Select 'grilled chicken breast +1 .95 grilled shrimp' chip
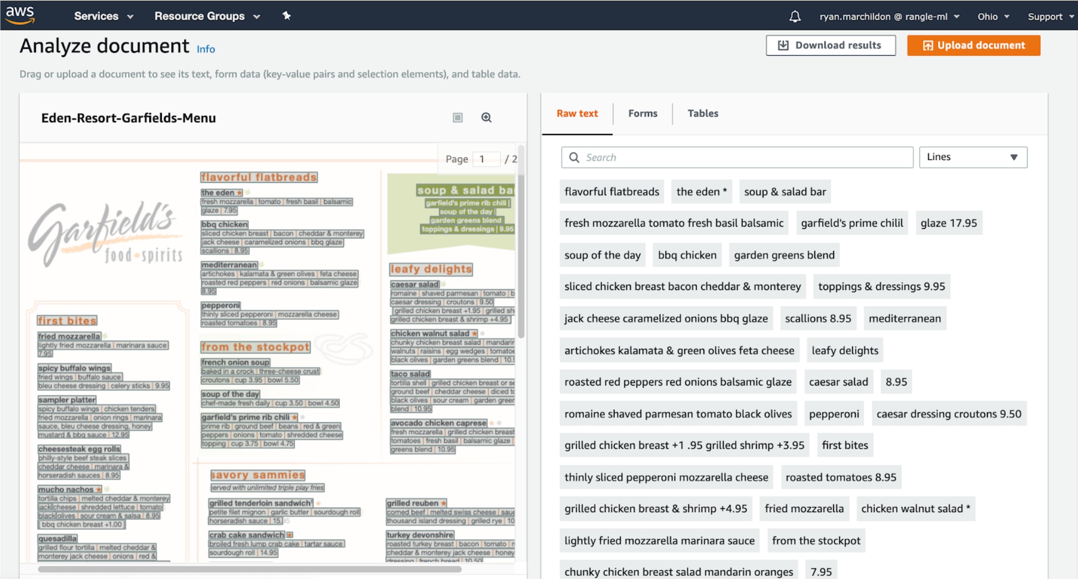 [684, 446]
